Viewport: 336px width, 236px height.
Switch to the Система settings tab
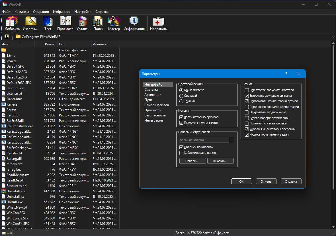coord(151,90)
